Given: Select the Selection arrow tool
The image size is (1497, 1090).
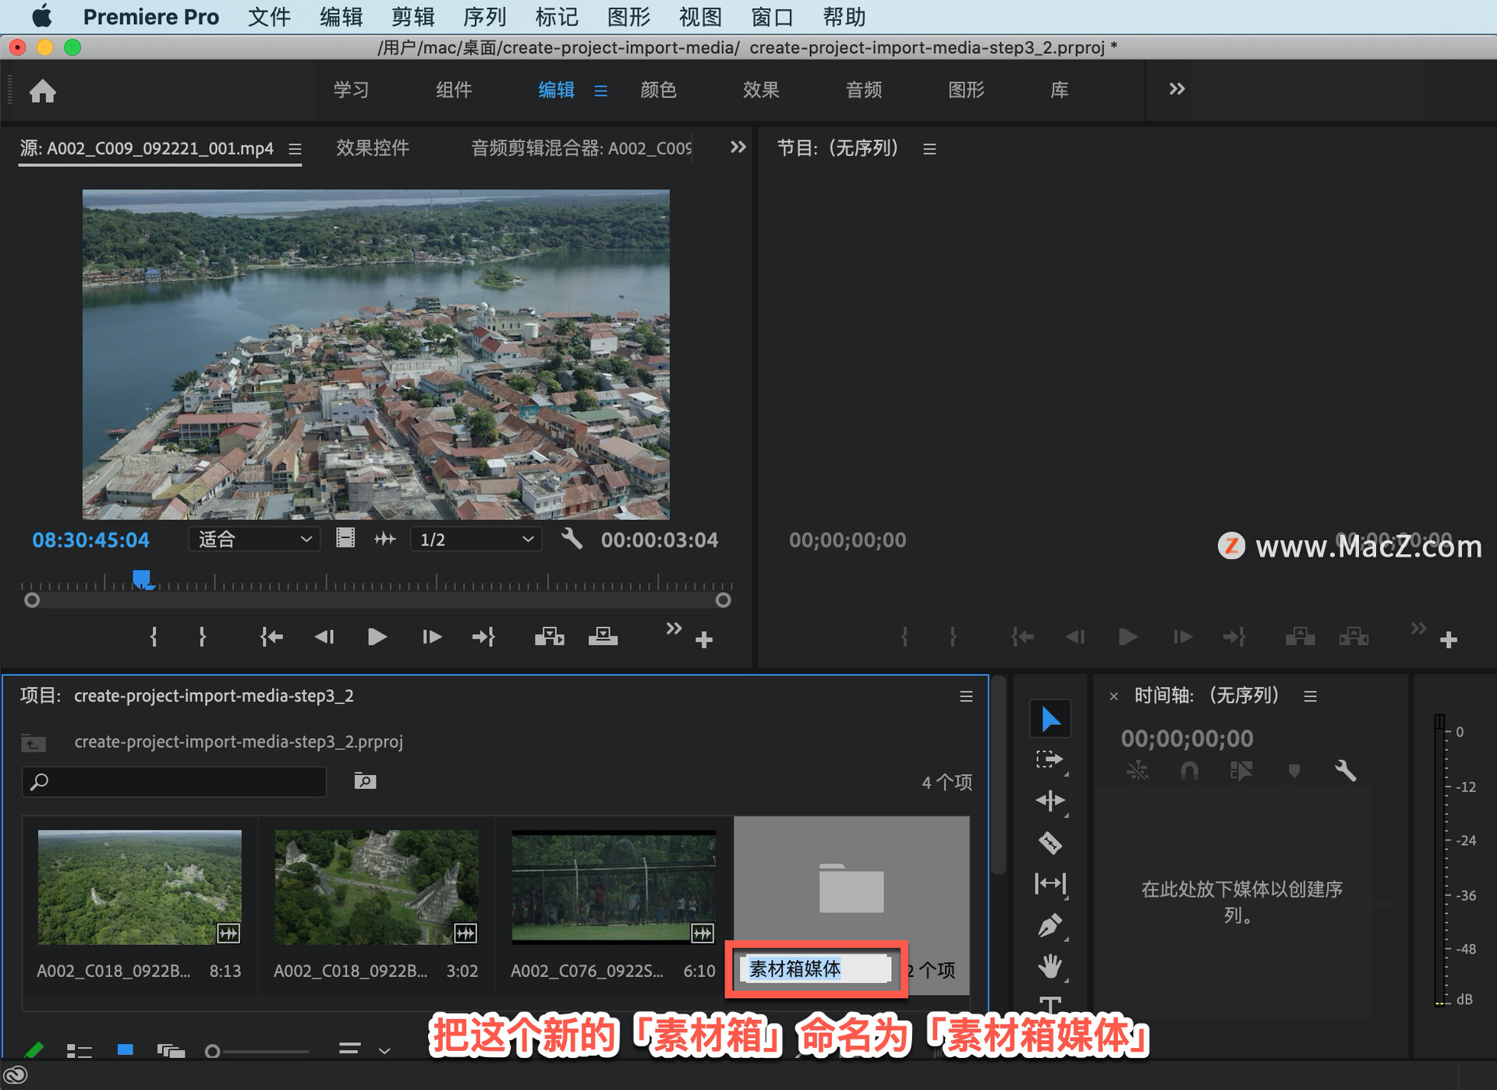Looking at the screenshot, I should click(1050, 719).
